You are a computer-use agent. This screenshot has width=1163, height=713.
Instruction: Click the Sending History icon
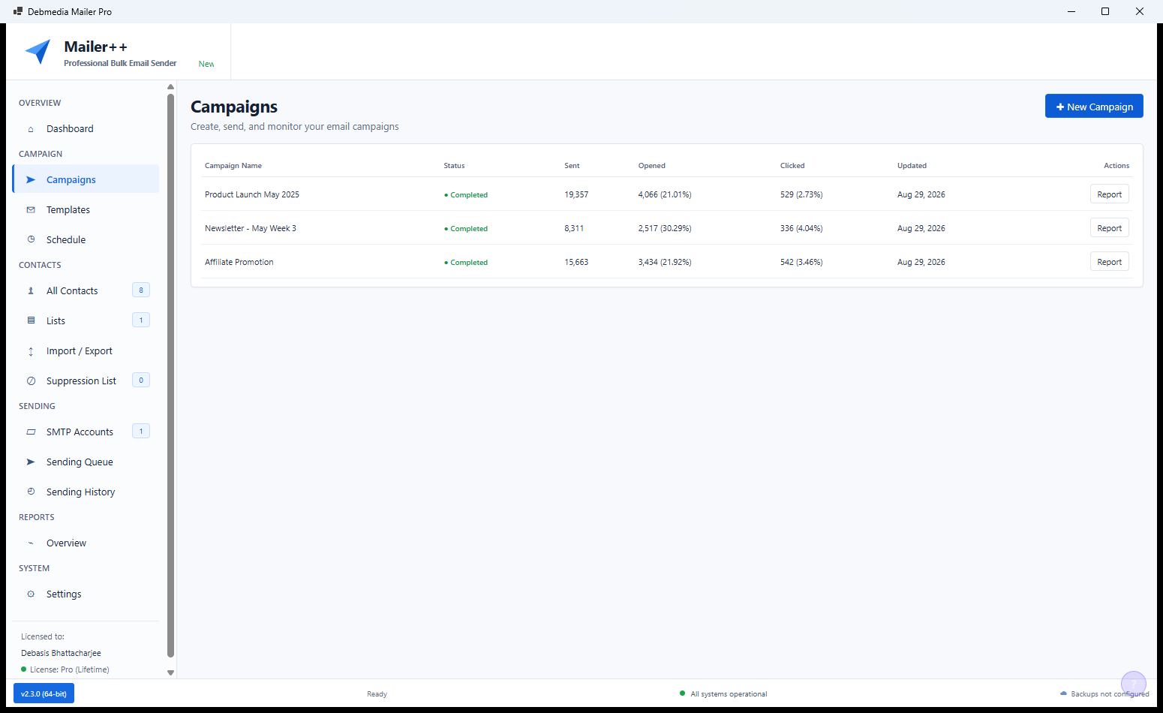tap(31, 492)
